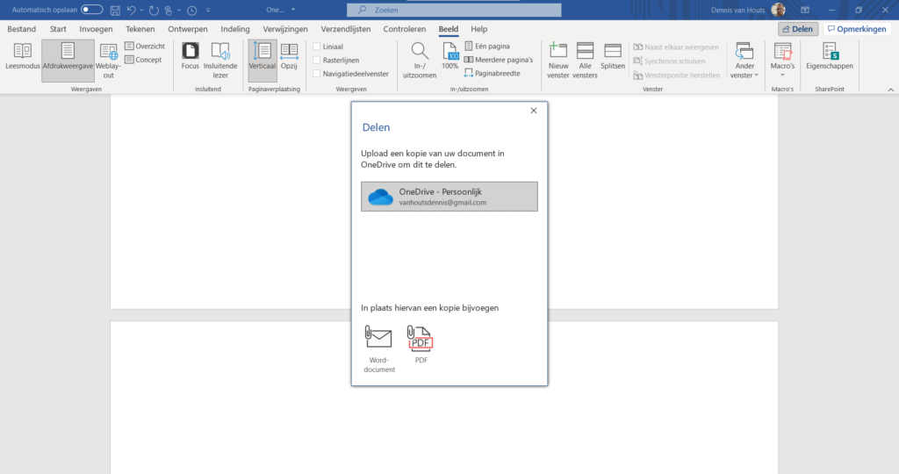Switch to the Verzendlijsten tab
Image resolution: width=899 pixels, height=474 pixels.
pos(346,29)
